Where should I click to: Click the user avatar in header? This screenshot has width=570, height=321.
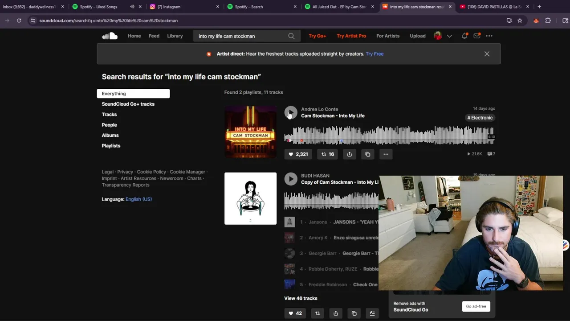(438, 36)
